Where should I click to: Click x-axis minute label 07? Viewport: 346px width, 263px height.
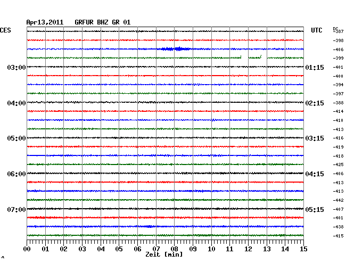tap(156, 249)
